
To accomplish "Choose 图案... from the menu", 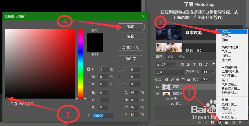I will 232,40.
